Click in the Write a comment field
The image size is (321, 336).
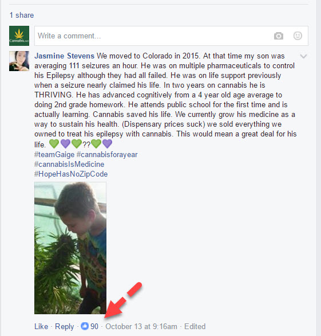[x=171, y=36]
